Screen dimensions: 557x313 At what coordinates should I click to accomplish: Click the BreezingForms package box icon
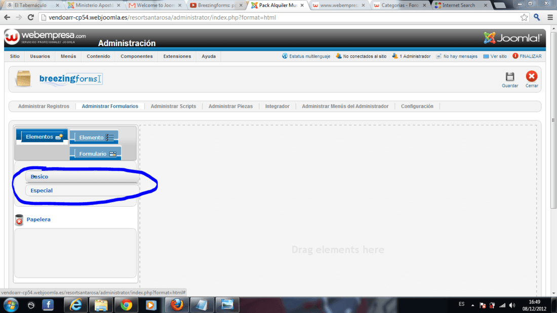point(23,79)
